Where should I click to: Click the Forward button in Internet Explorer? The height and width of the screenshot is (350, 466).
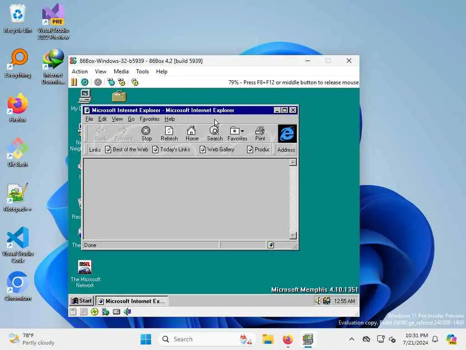[124, 134]
